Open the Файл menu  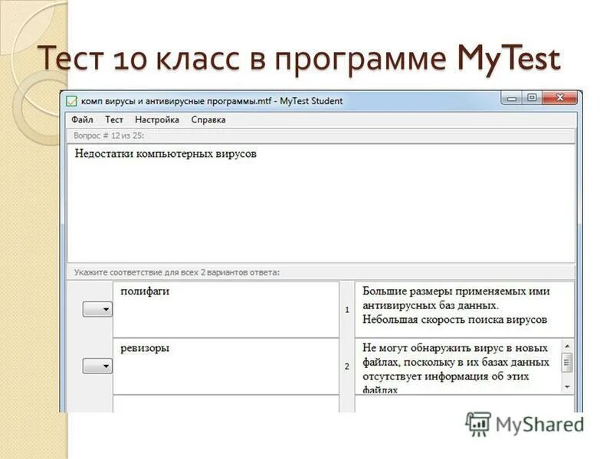pos(82,120)
